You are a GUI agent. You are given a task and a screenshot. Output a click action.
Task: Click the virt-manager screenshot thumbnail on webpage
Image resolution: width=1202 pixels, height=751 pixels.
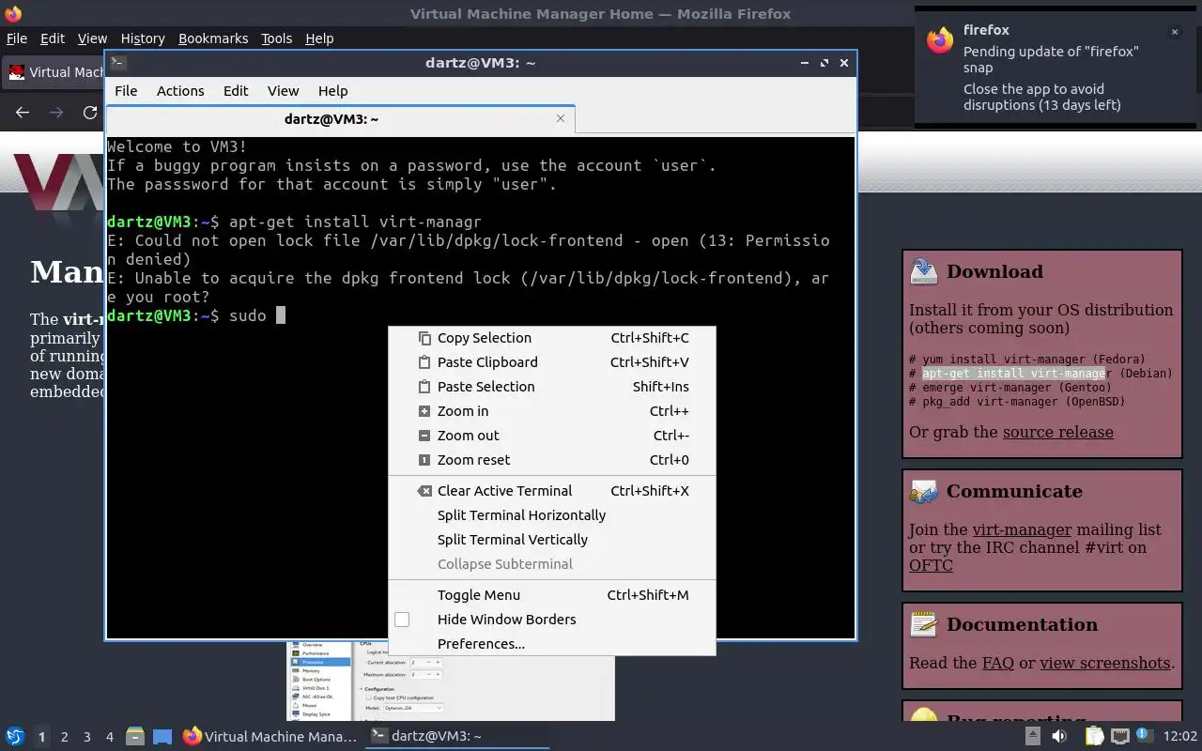tap(451, 682)
